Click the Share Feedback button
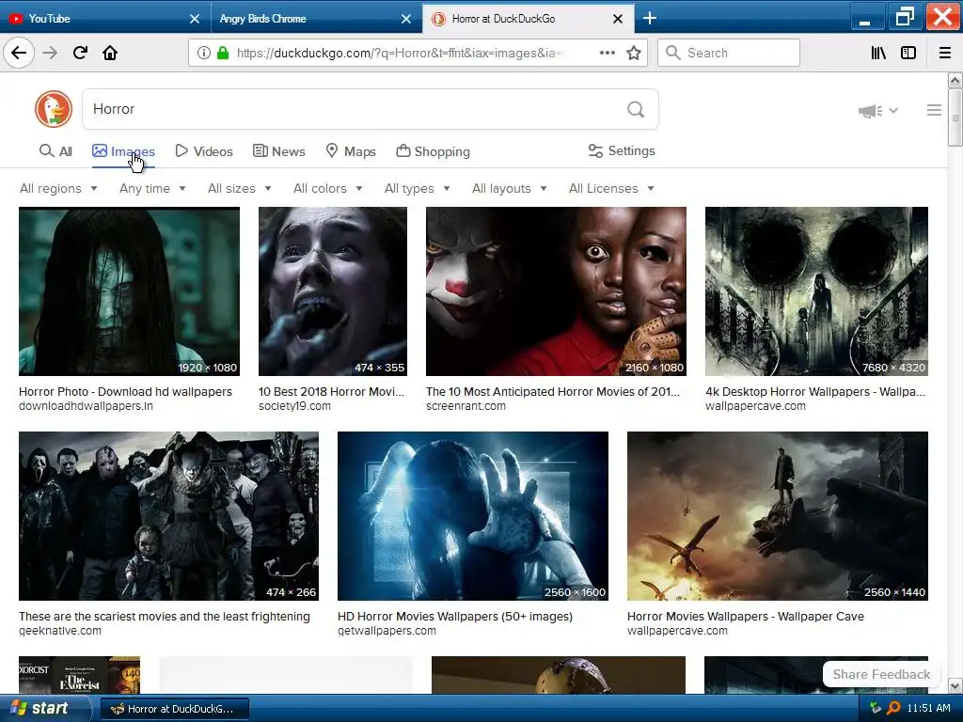The image size is (963, 722). pos(881,674)
